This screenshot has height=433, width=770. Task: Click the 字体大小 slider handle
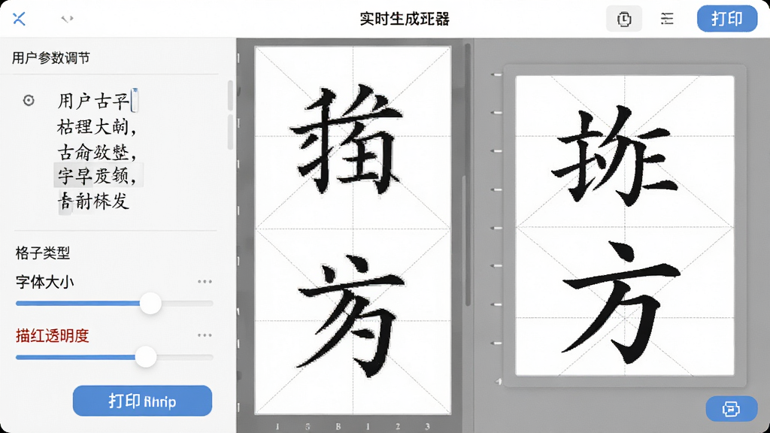coord(150,304)
